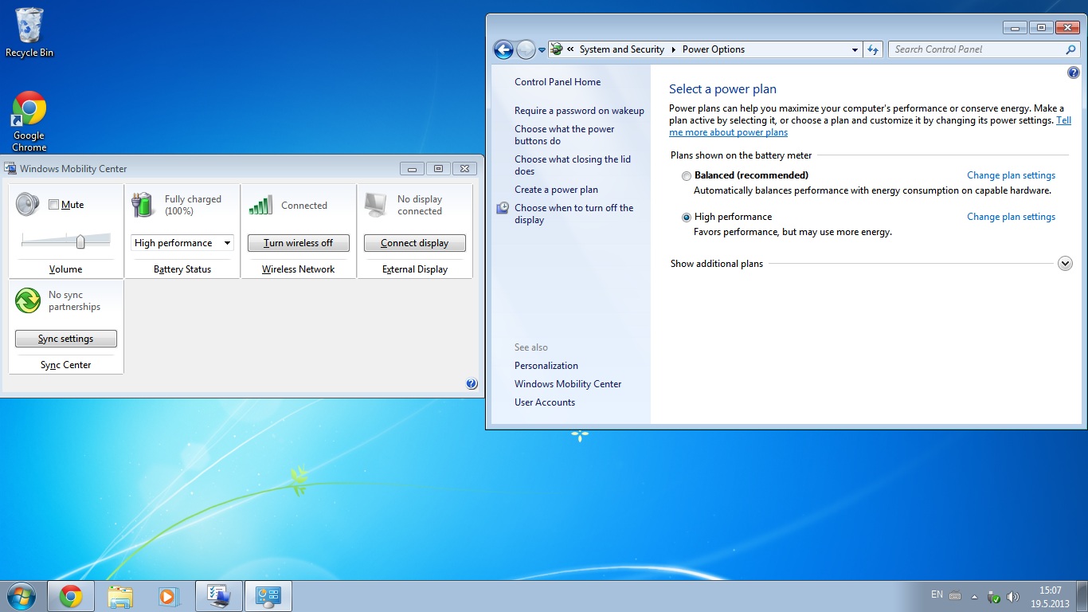Screen dimensions: 1088x612
Task: Open Create a power plan
Action: pos(556,190)
